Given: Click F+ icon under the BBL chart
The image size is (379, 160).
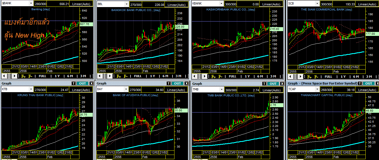Looking at the screenshot, I should 118,76.
